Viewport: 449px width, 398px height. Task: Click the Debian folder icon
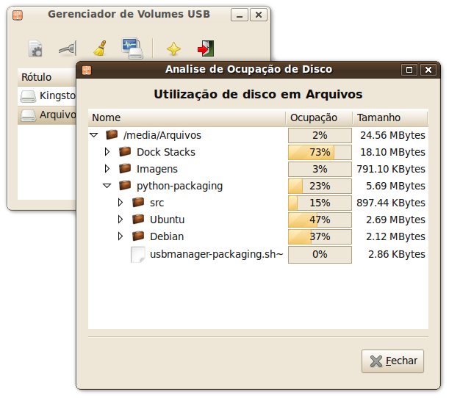[x=138, y=236]
